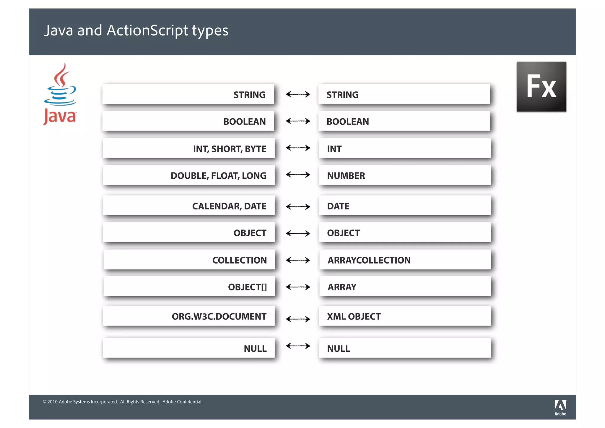The image size is (605, 428).
Task: Click the arrow between the BOOLEAN boxes
Action: click(298, 121)
